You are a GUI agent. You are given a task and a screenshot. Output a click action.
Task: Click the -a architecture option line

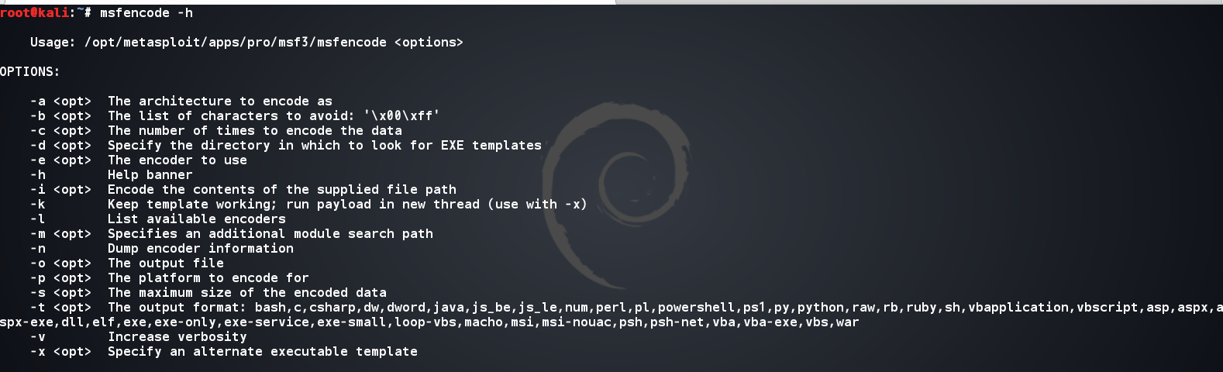(181, 102)
